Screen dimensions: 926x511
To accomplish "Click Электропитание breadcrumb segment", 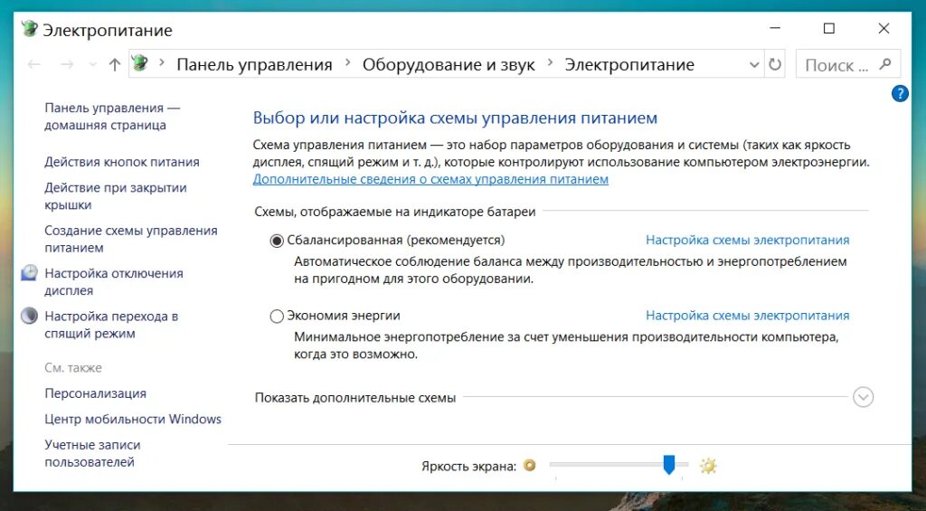I will [629, 64].
